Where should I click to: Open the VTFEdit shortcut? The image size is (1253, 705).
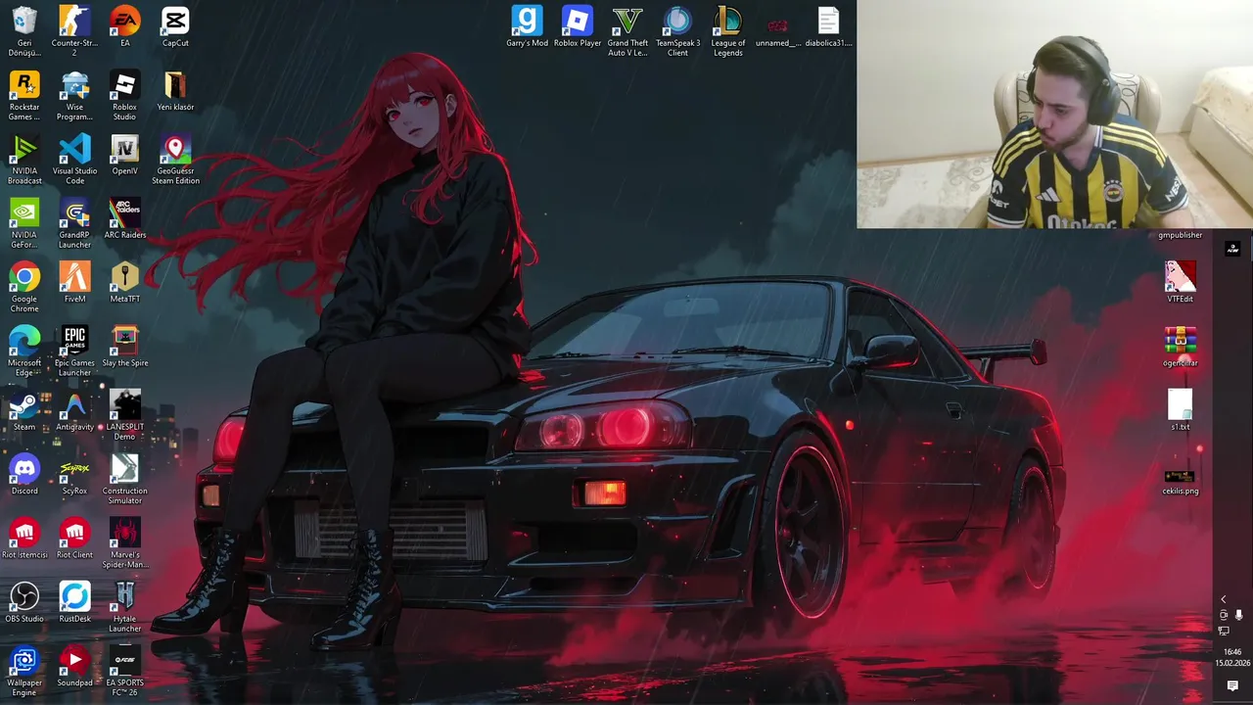click(x=1180, y=282)
